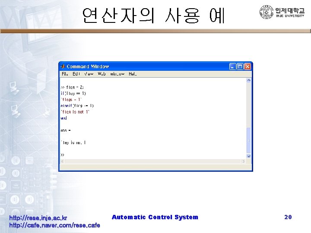Click the 'flag is not 1' string in code
This screenshot has height=233, width=311.
coord(75,112)
